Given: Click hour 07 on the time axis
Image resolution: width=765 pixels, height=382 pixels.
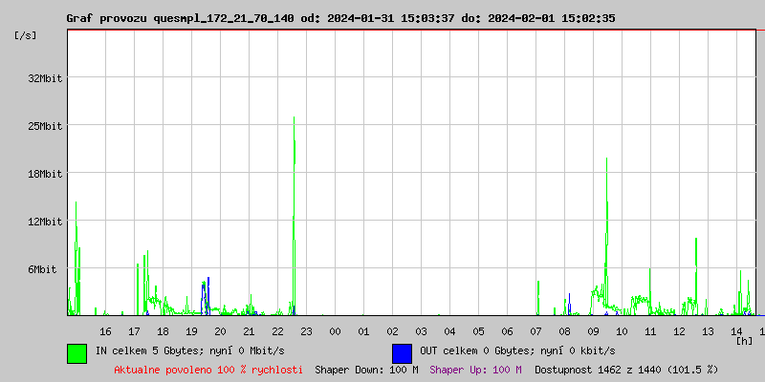Looking at the screenshot, I should (x=535, y=331).
